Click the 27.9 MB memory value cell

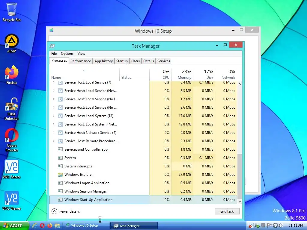coord(182,175)
